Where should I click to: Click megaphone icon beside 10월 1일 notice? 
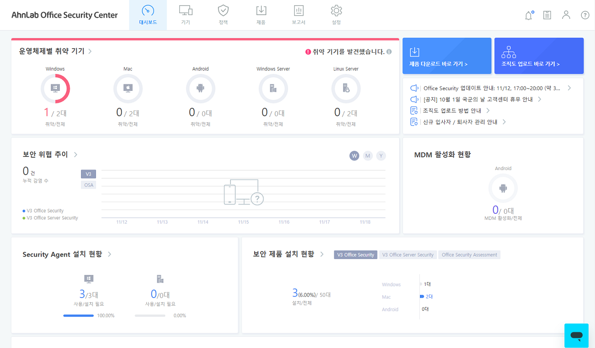tap(414, 99)
